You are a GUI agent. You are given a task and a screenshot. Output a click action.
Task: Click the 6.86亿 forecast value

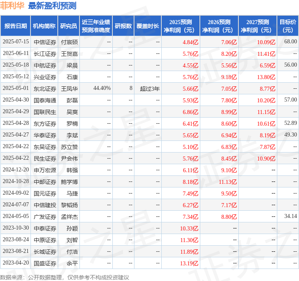coord(191,112)
